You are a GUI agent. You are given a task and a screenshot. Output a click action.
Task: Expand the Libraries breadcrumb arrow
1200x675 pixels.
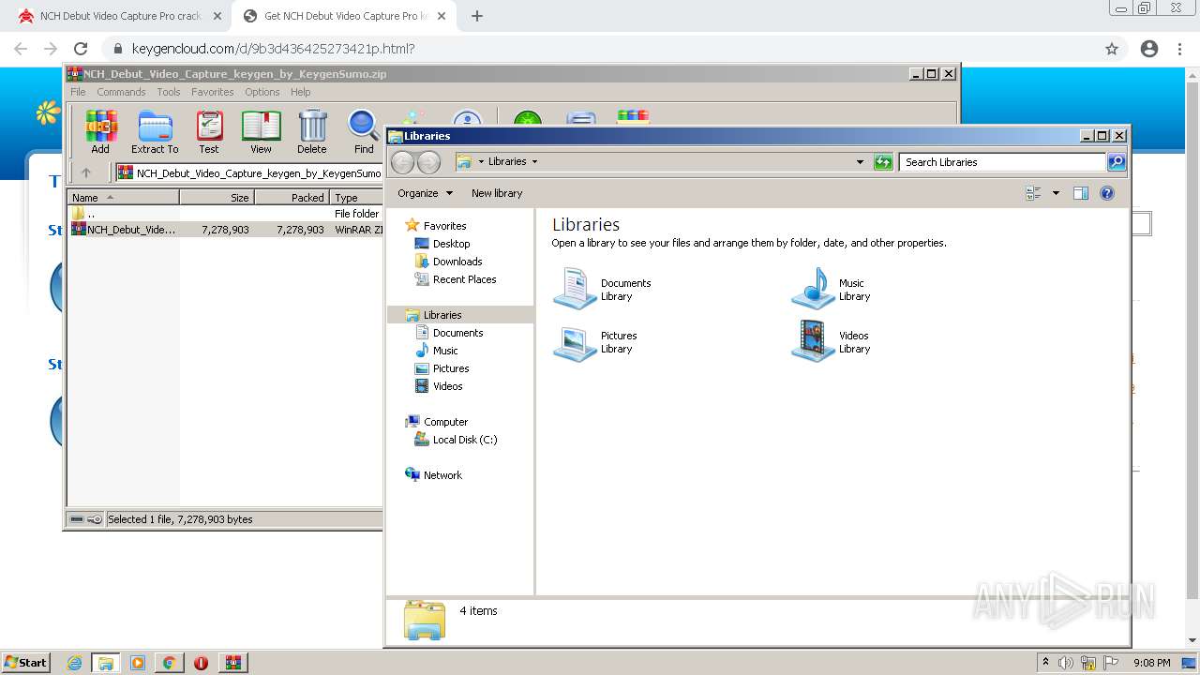(x=534, y=162)
